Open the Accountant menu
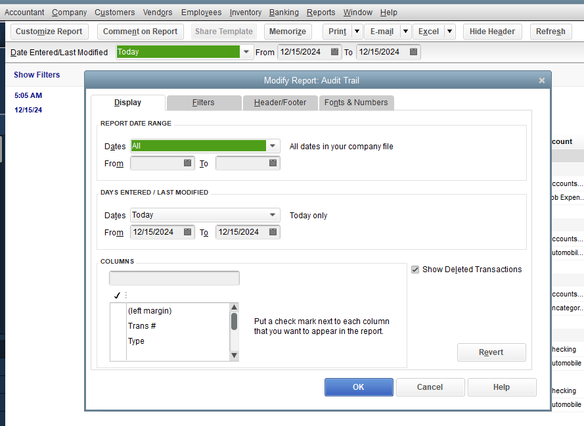The width and height of the screenshot is (584, 426). click(24, 12)
